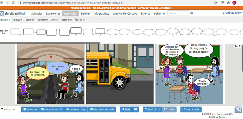Click the down arrow beside the canvas
The height and width of the screenshot is (119, 243).
(x=239, y=46)
